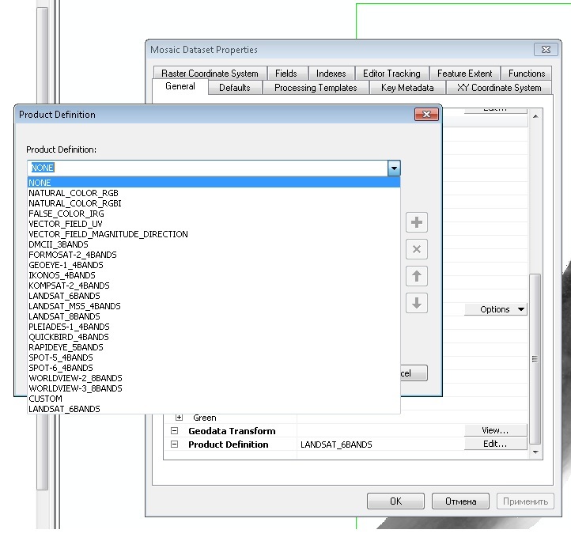Open the Key Metadata tab
Screen dimensions: 571x541
tap(407, 88)
